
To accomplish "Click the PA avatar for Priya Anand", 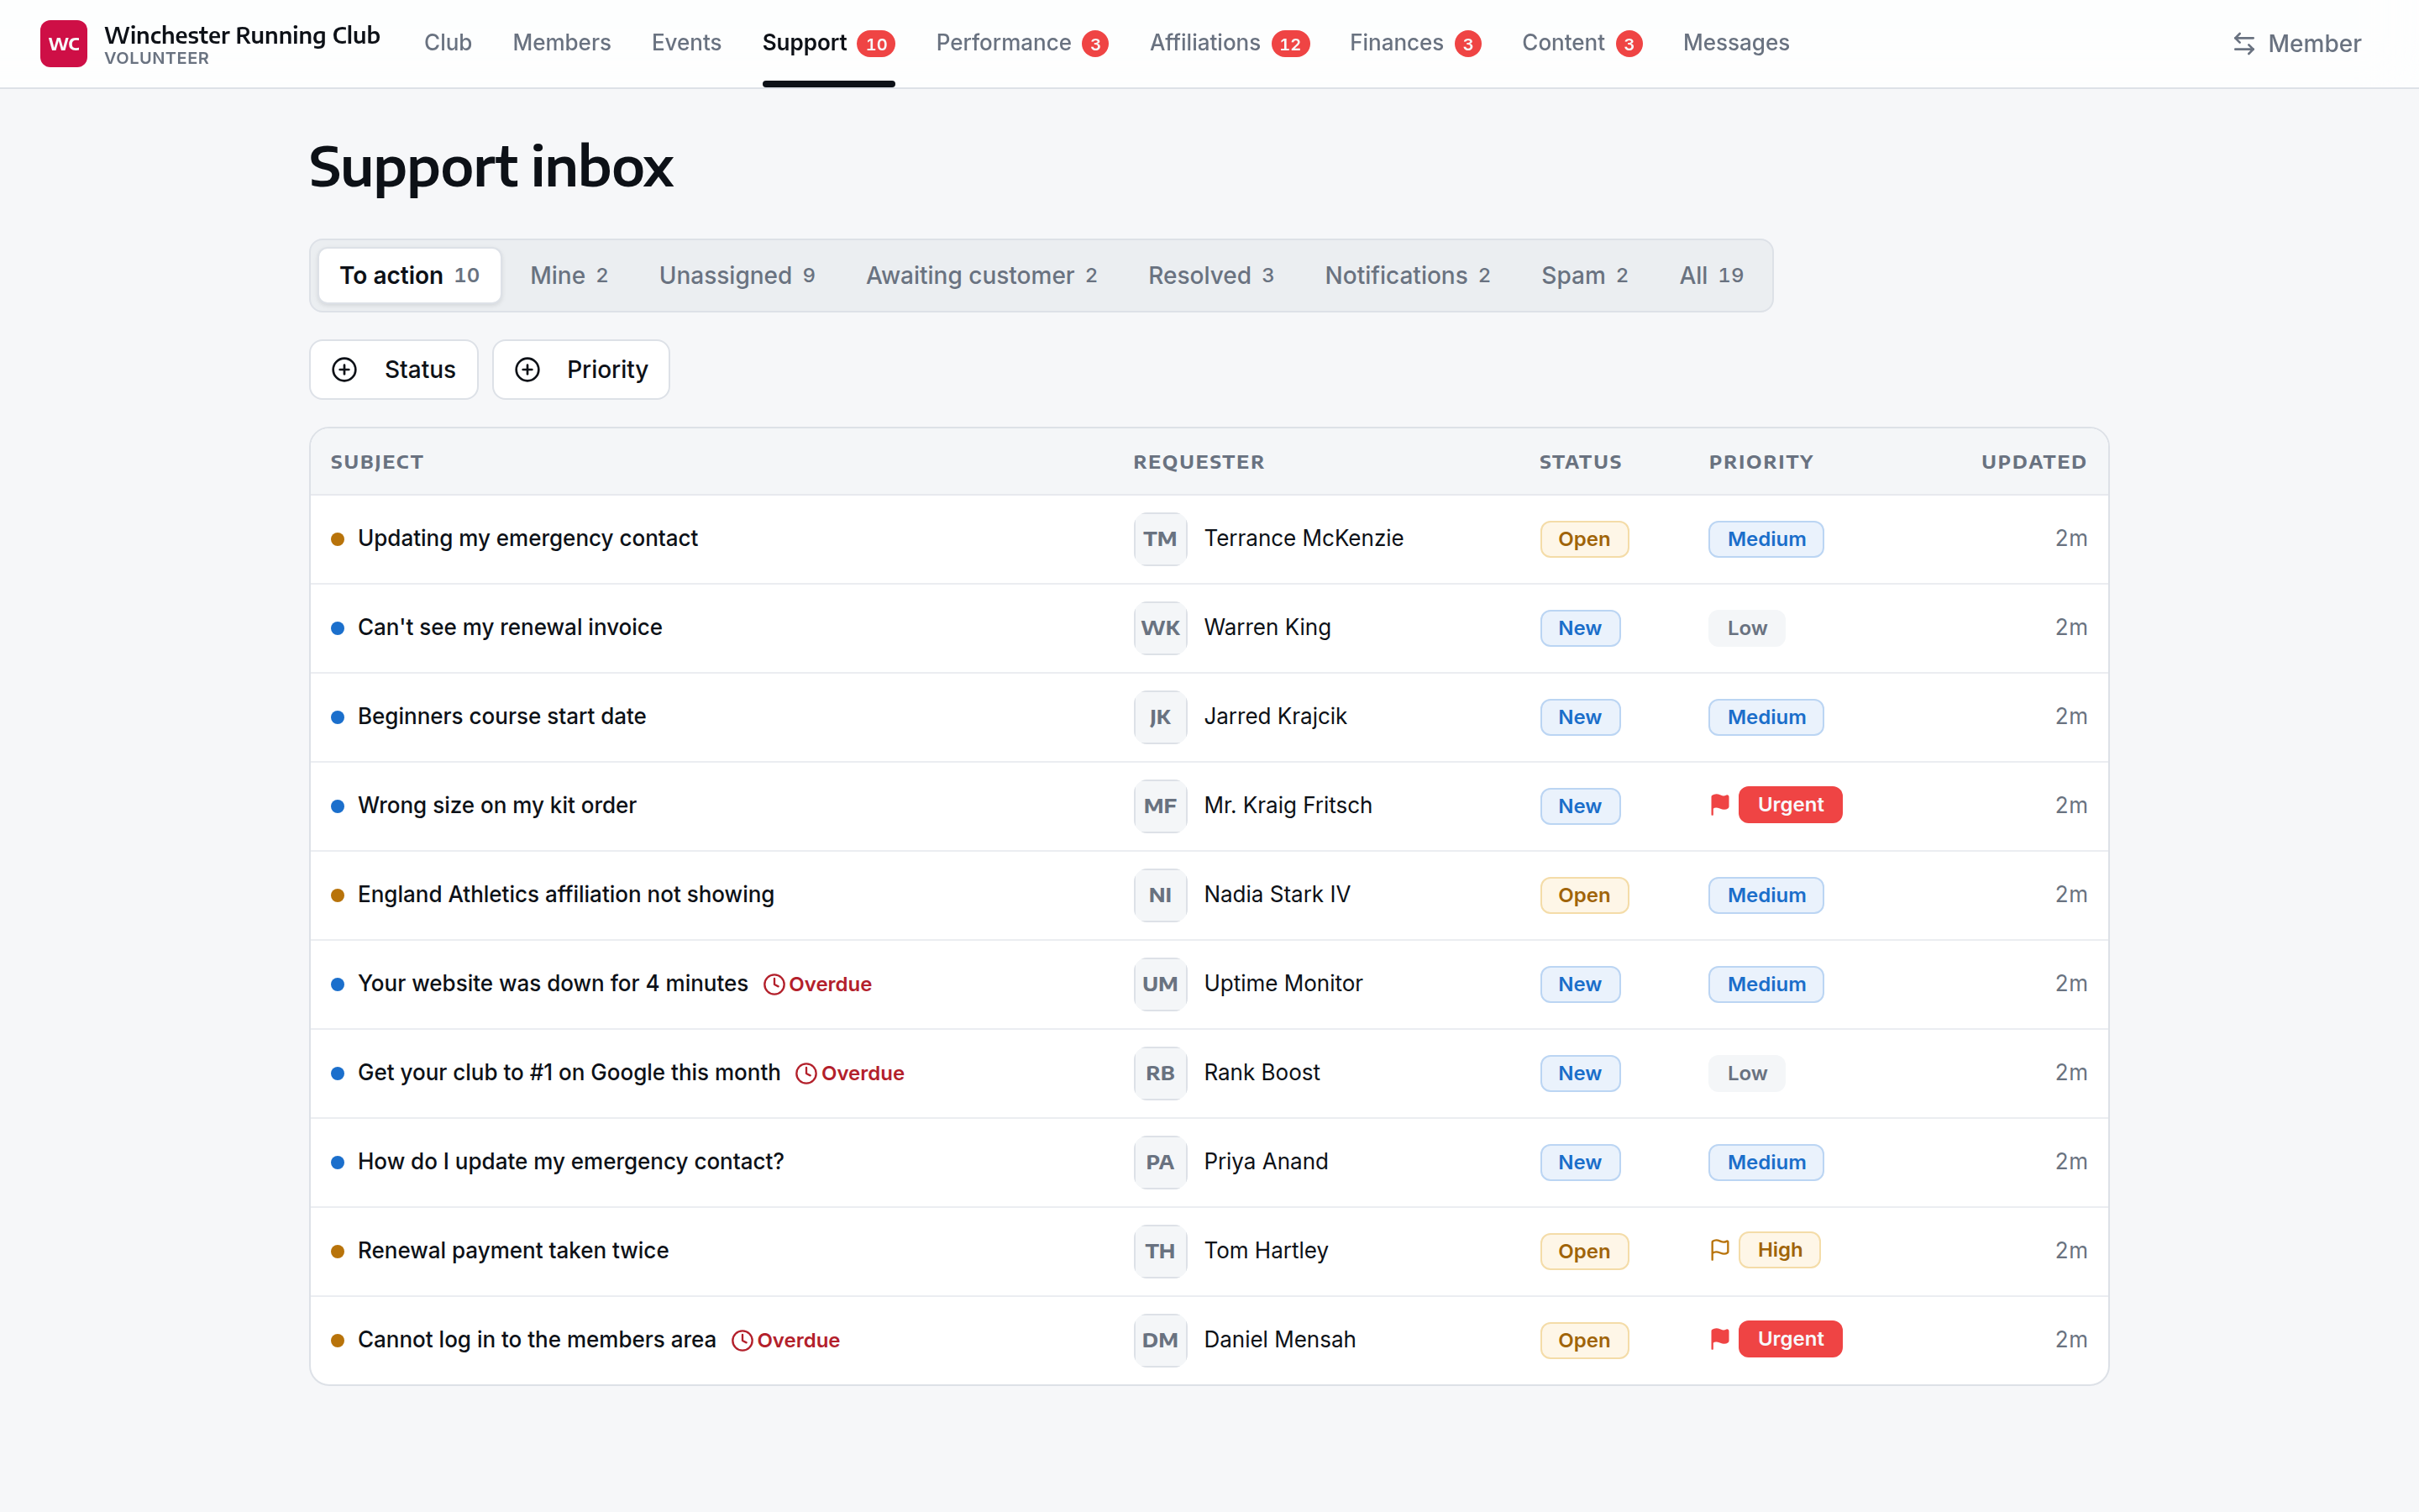I will 1159,1162.
